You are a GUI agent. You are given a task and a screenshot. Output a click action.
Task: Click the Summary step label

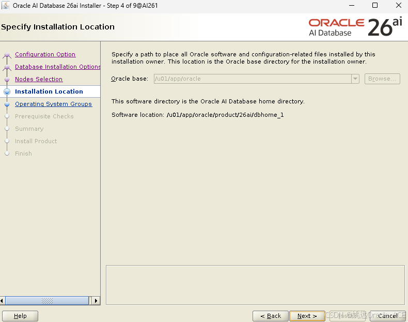(x=29, y=129)
